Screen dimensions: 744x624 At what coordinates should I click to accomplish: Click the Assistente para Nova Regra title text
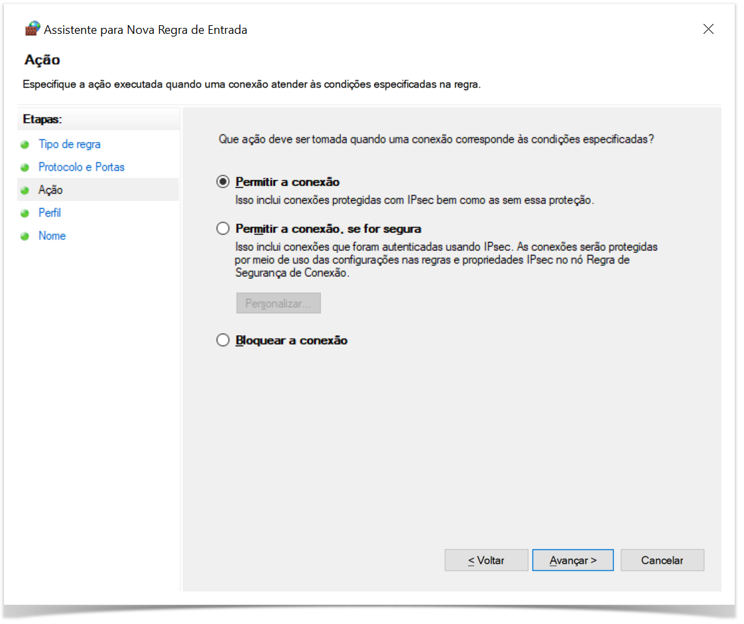[145, 30]
